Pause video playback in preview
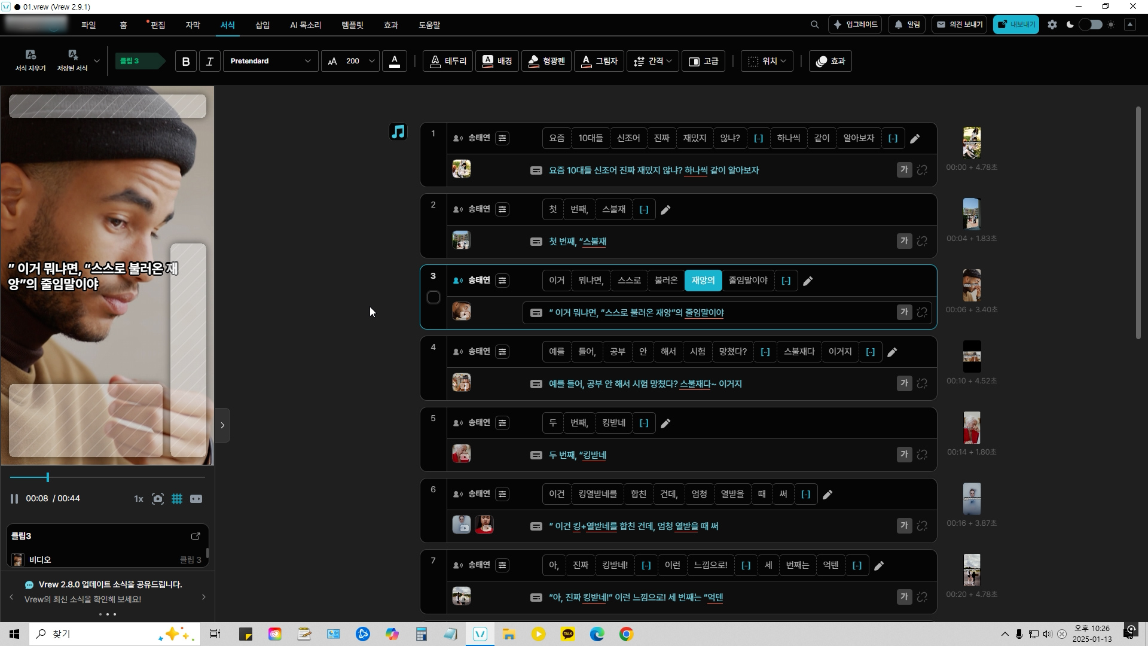The height and width of the screenshot is (646, 1148). 14,499
